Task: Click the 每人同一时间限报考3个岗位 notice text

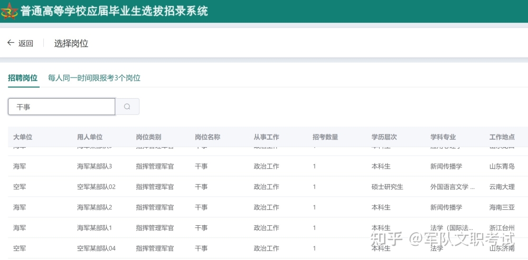Action: point(94,78)
